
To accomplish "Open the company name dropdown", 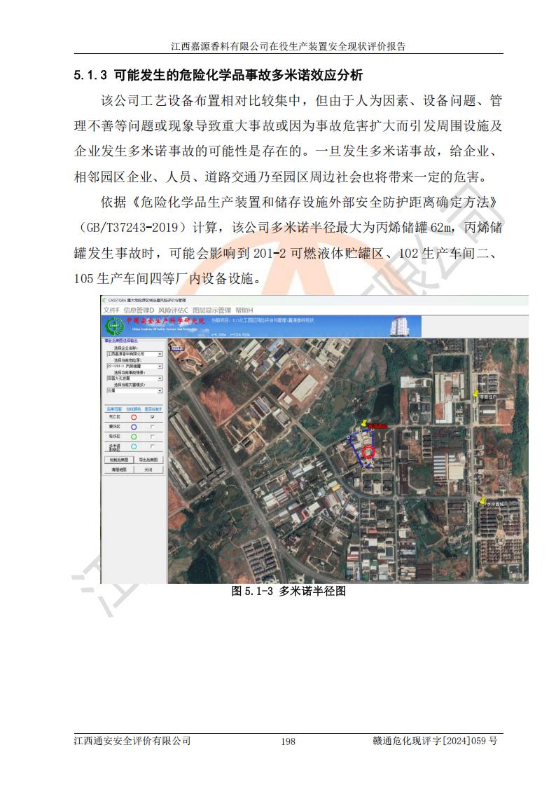I will pyautogui.click(x=160, y=355).
